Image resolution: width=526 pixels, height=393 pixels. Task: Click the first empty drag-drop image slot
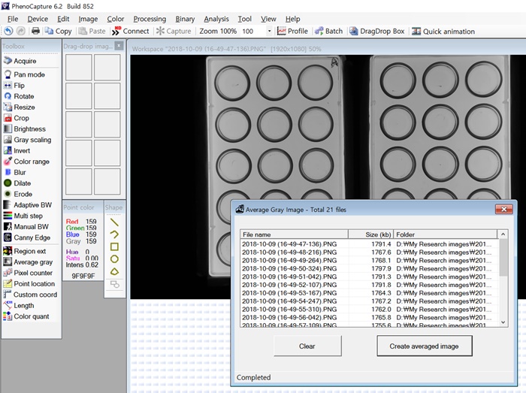[78, 68]
